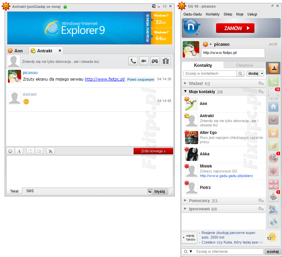Open the MEMO game sidebar icon
The width and height of the screenshot is (282, 257).
pos(273,184)
